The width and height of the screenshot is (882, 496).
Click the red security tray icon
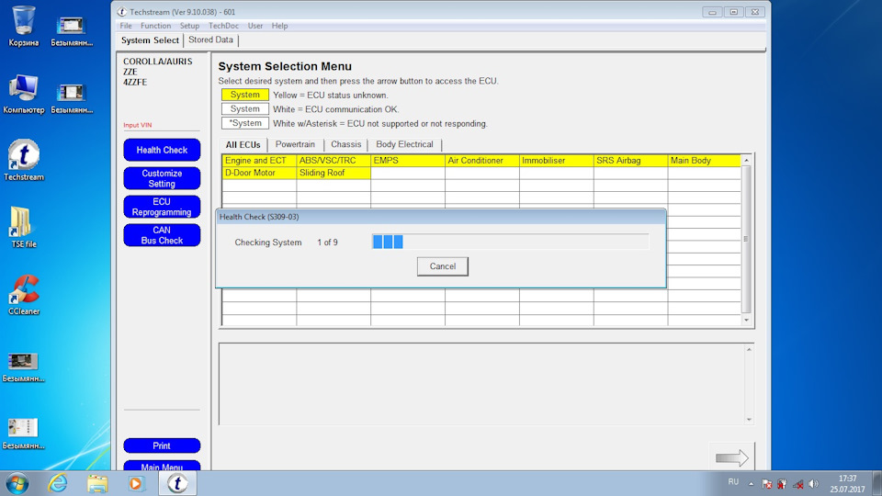(x=782, y=484)
